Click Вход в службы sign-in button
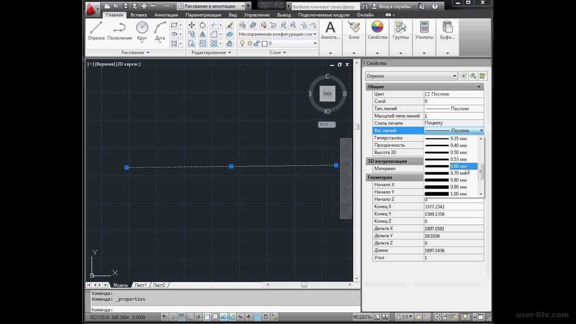Screen dimensions: 576x324 [391, 6]
